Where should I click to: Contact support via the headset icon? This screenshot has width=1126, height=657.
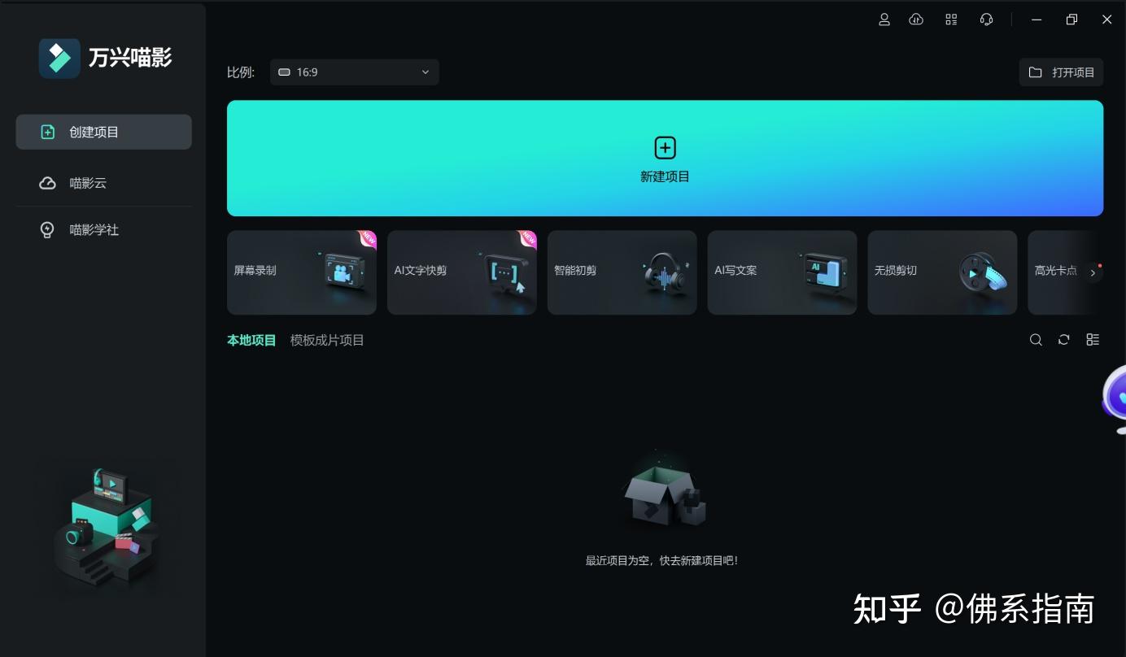(x=986, y=20)
